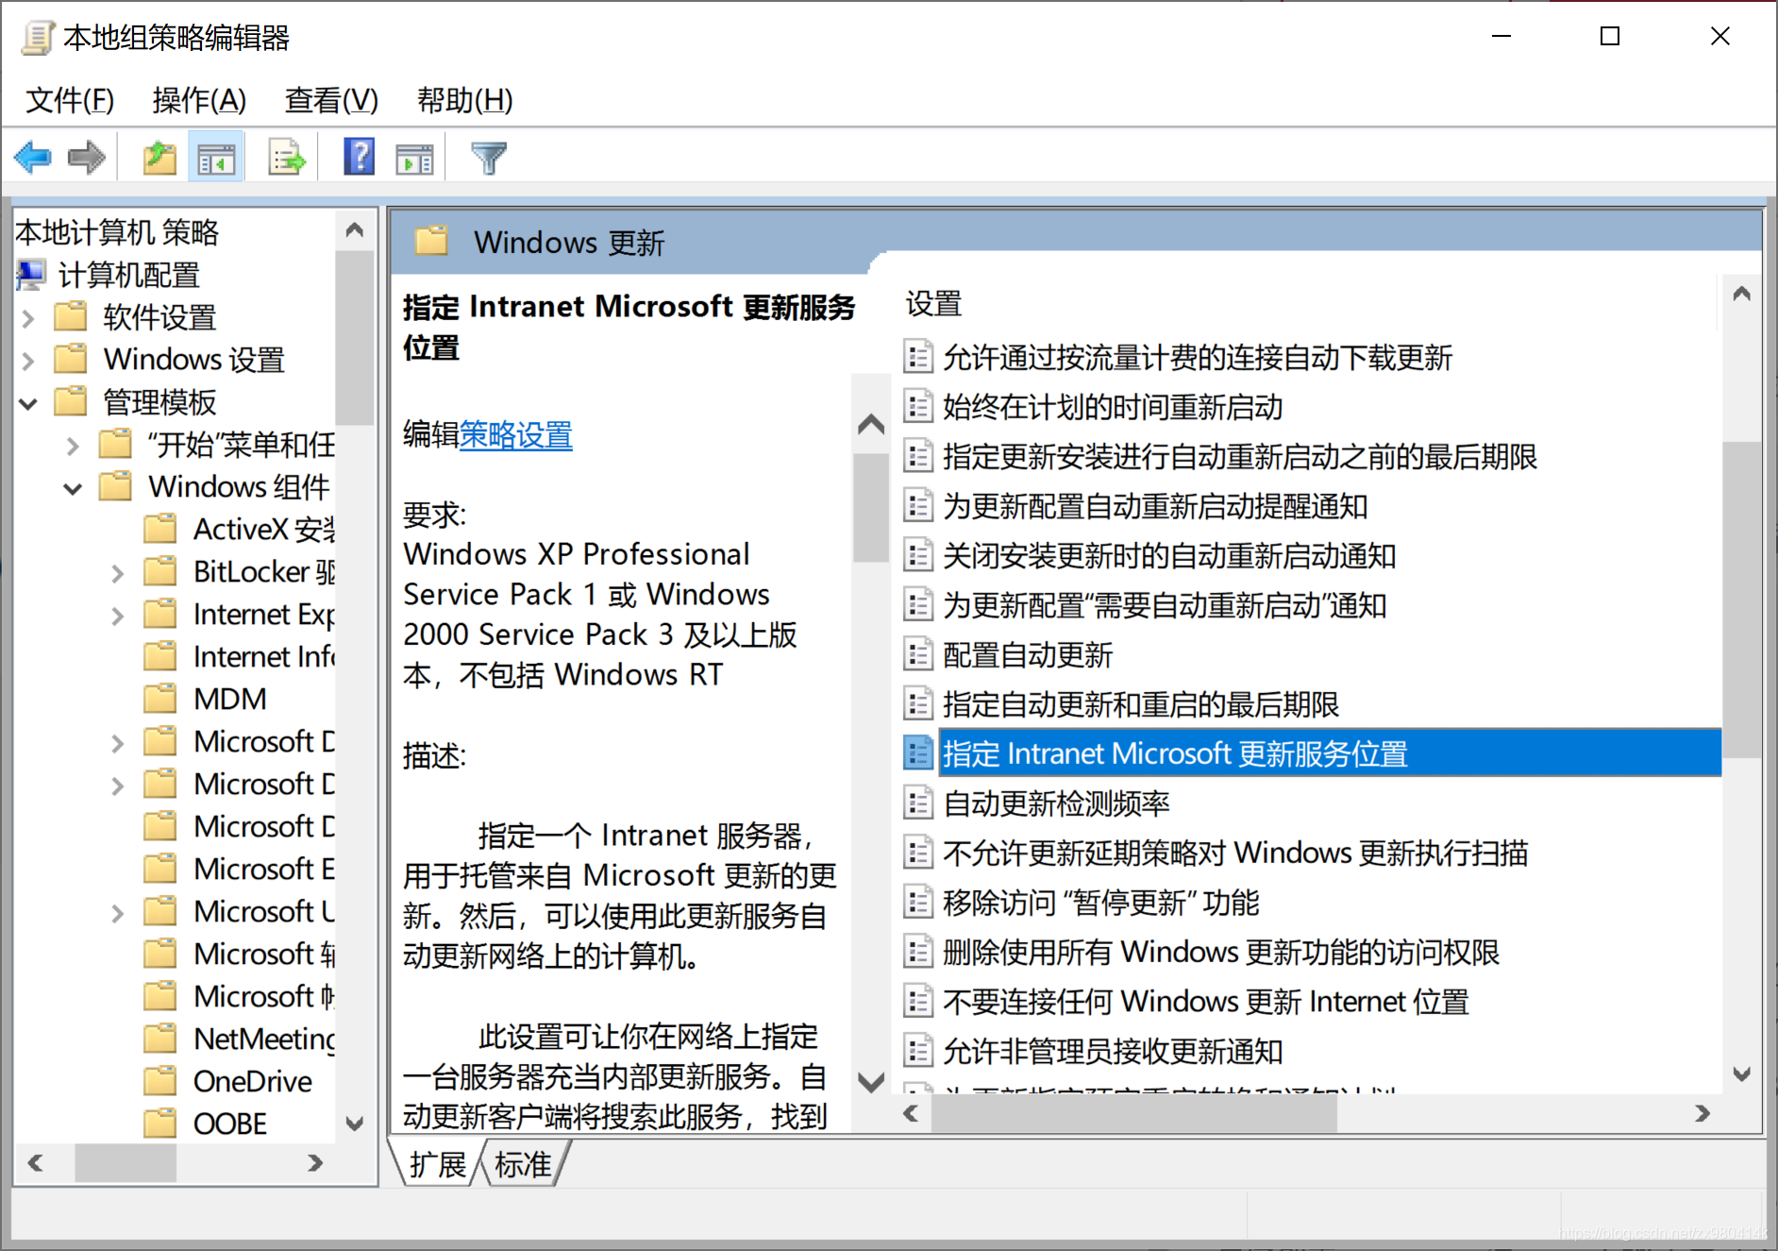
Task: Select 指定自动更新和重启的最后期限
Action: pyautogui.click(x=1141, y=703)
